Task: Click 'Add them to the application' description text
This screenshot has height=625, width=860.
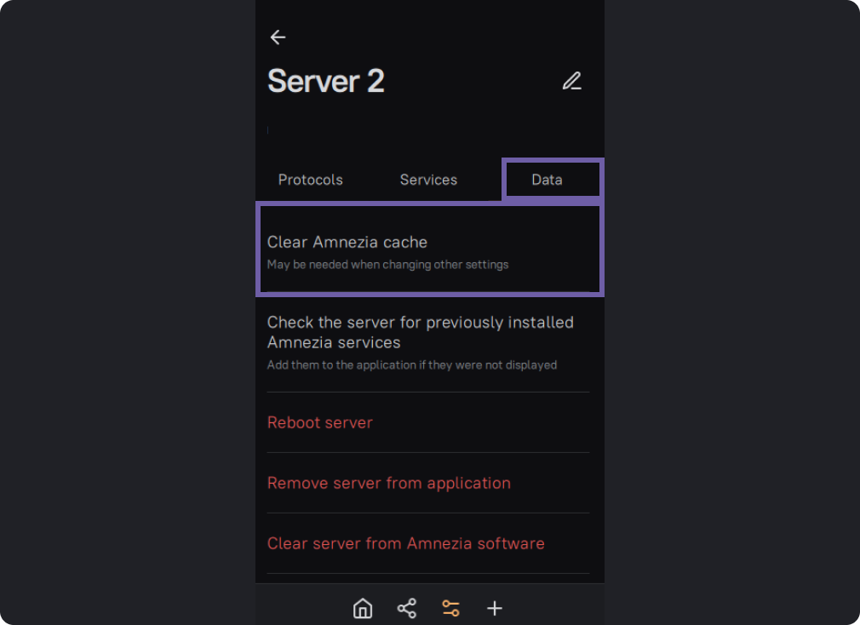Action: click(x=412, y=365)
